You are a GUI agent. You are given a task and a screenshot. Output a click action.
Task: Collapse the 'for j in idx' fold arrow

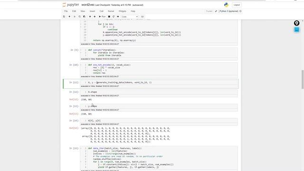click(81, 24)
